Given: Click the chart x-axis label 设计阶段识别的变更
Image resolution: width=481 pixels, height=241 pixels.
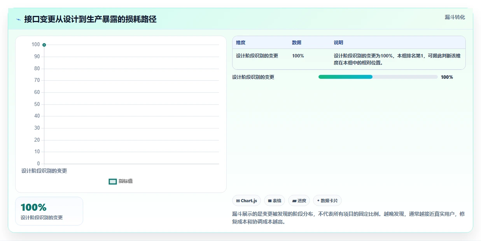Looking at the screenshot, I should coord(44,171).
